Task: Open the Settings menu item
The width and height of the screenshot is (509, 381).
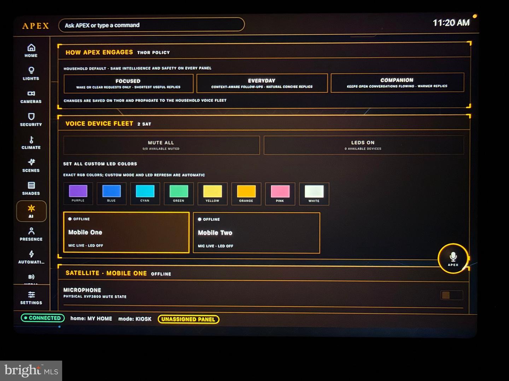Action: [x=31, y=298]
